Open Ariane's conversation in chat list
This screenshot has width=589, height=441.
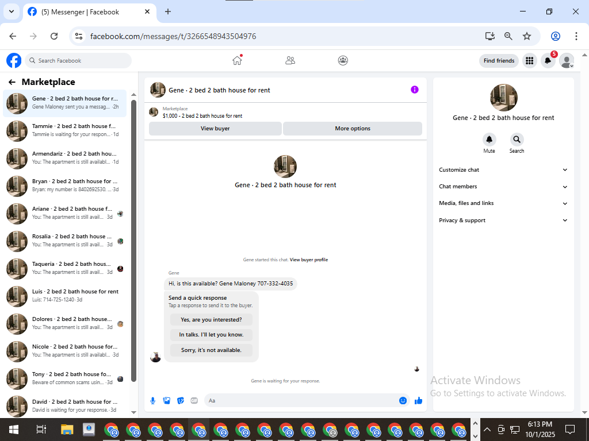(64, 214)
